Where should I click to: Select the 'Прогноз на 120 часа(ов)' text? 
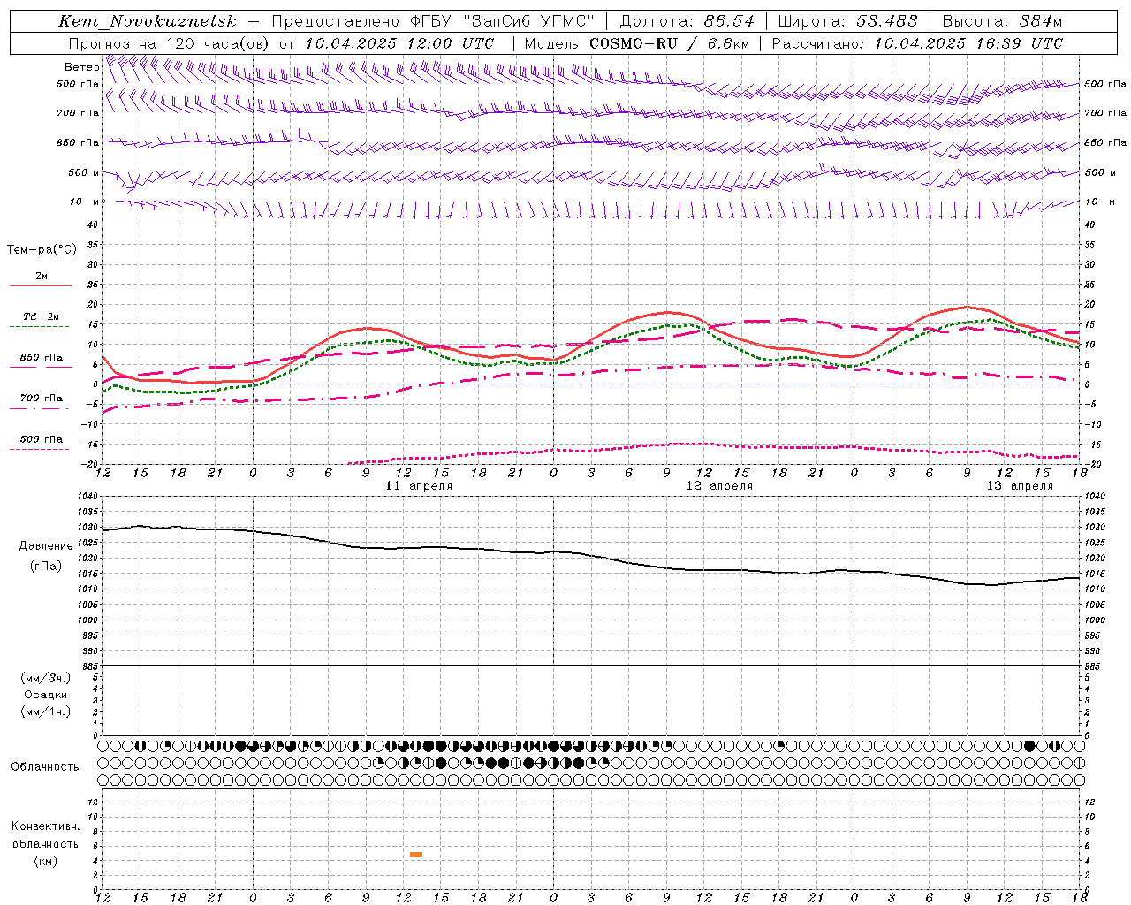pyautogui.click(x=170, y=43)
